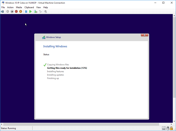176x131 pixels.
Task: Open the Clipboard menu
Action: coord(29,7)
